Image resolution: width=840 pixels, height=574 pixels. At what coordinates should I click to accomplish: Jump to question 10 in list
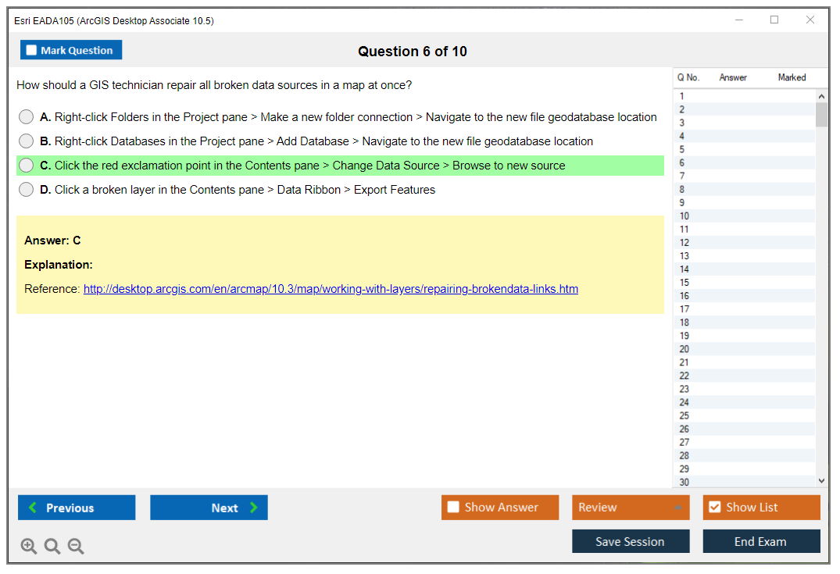point(685,216)
